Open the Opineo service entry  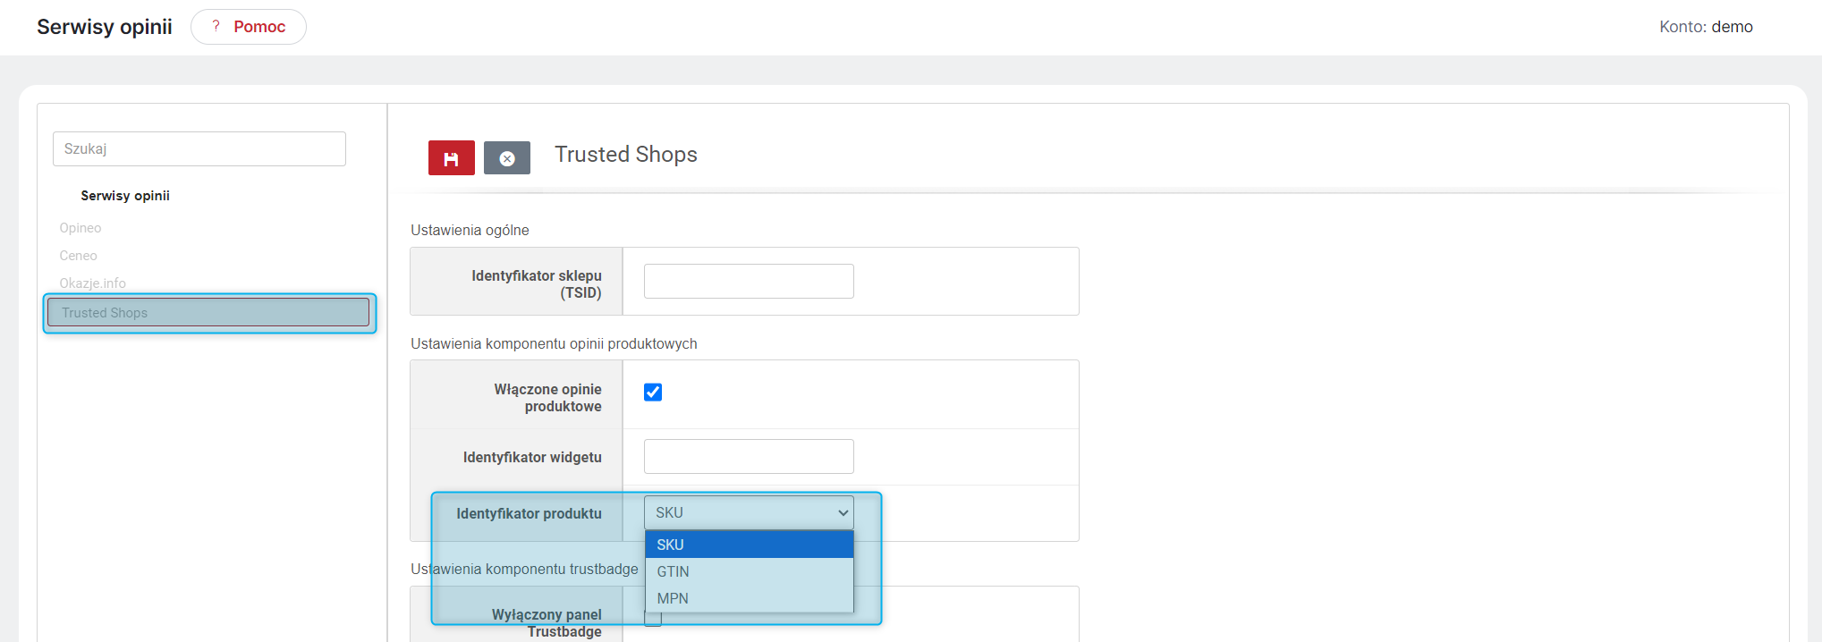pos(81,228)
